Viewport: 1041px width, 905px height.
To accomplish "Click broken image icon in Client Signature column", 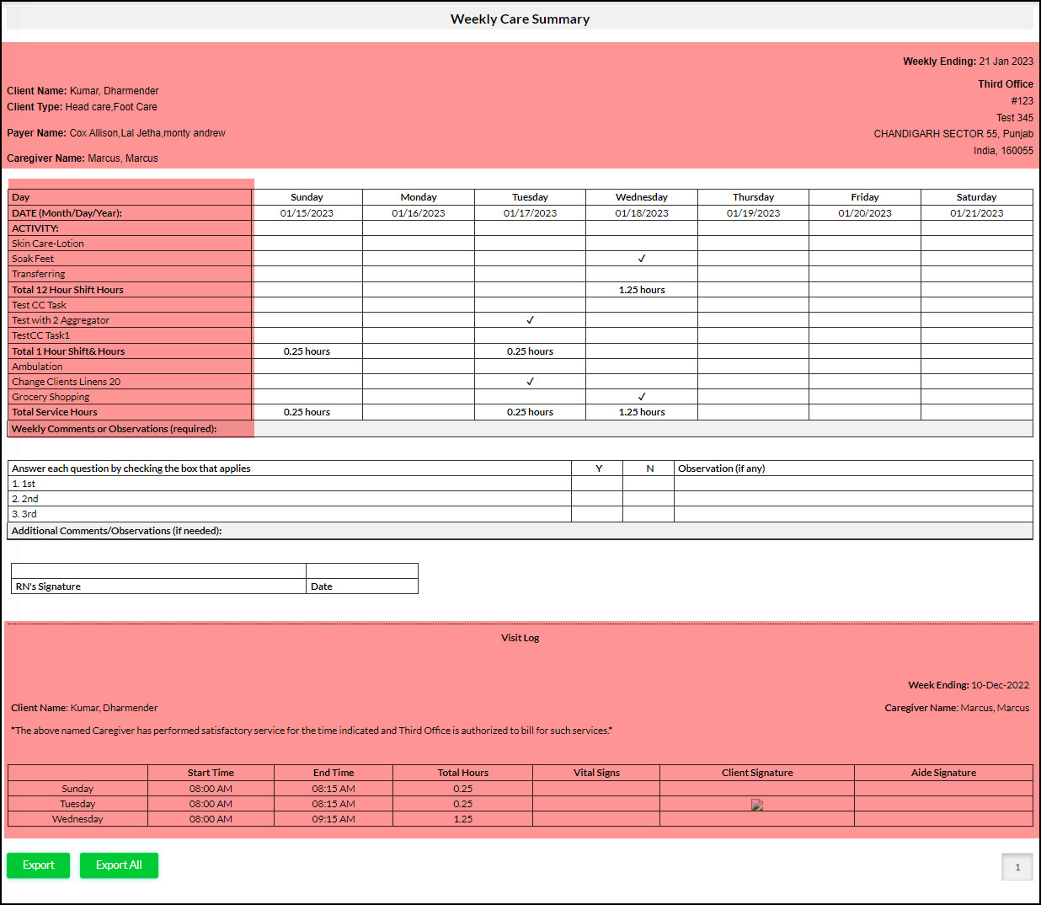I will (x=756, y=805).
